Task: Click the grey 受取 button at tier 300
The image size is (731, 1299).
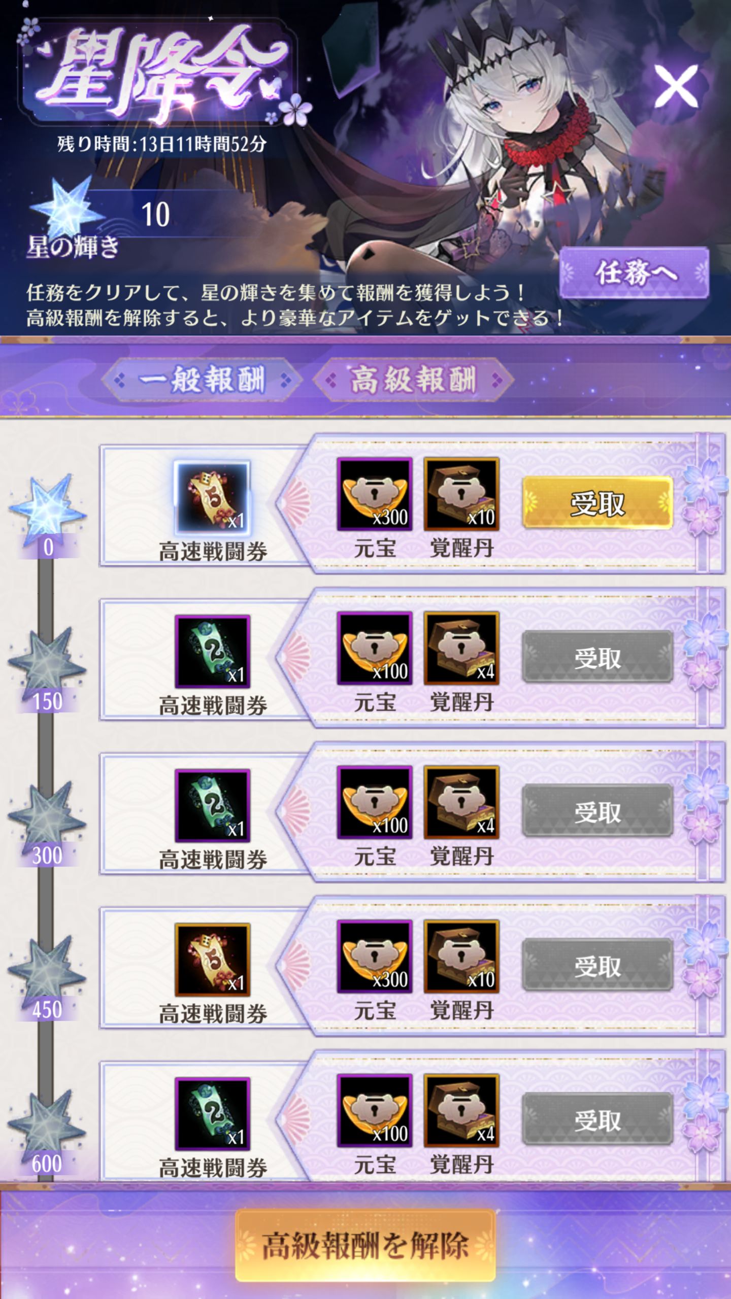Action: tap(597, 811)
